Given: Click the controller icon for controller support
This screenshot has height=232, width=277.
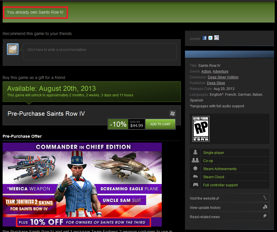Looking at the screenshot, I should tap(195, 185).
